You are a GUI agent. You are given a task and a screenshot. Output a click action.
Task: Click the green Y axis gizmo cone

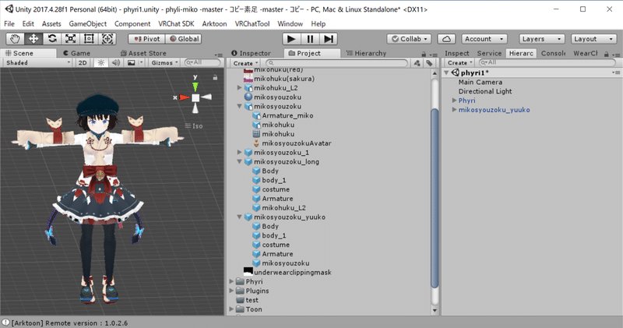pos(195,86)
